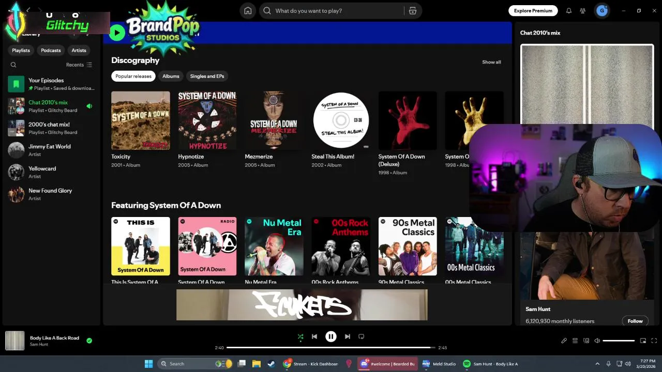Open System Of A Down (Deluxe) album

click(408, 120)
